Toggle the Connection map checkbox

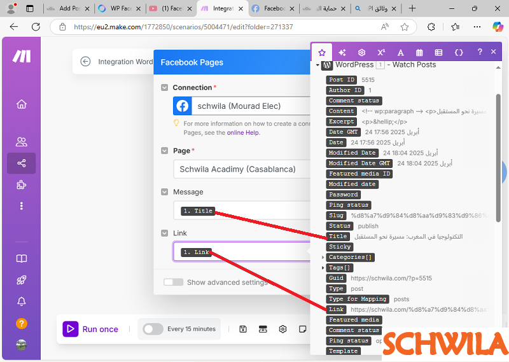[x=165, y=87]
